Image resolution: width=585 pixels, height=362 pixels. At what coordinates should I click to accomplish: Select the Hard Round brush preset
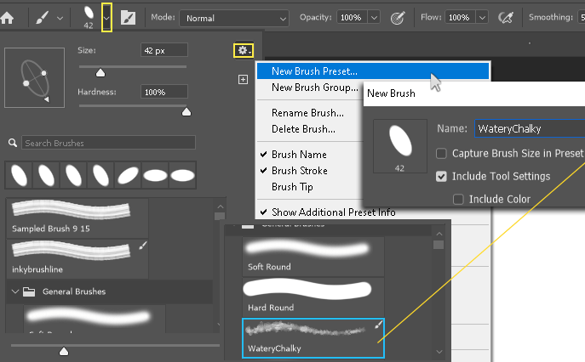(x=313, y=297)
